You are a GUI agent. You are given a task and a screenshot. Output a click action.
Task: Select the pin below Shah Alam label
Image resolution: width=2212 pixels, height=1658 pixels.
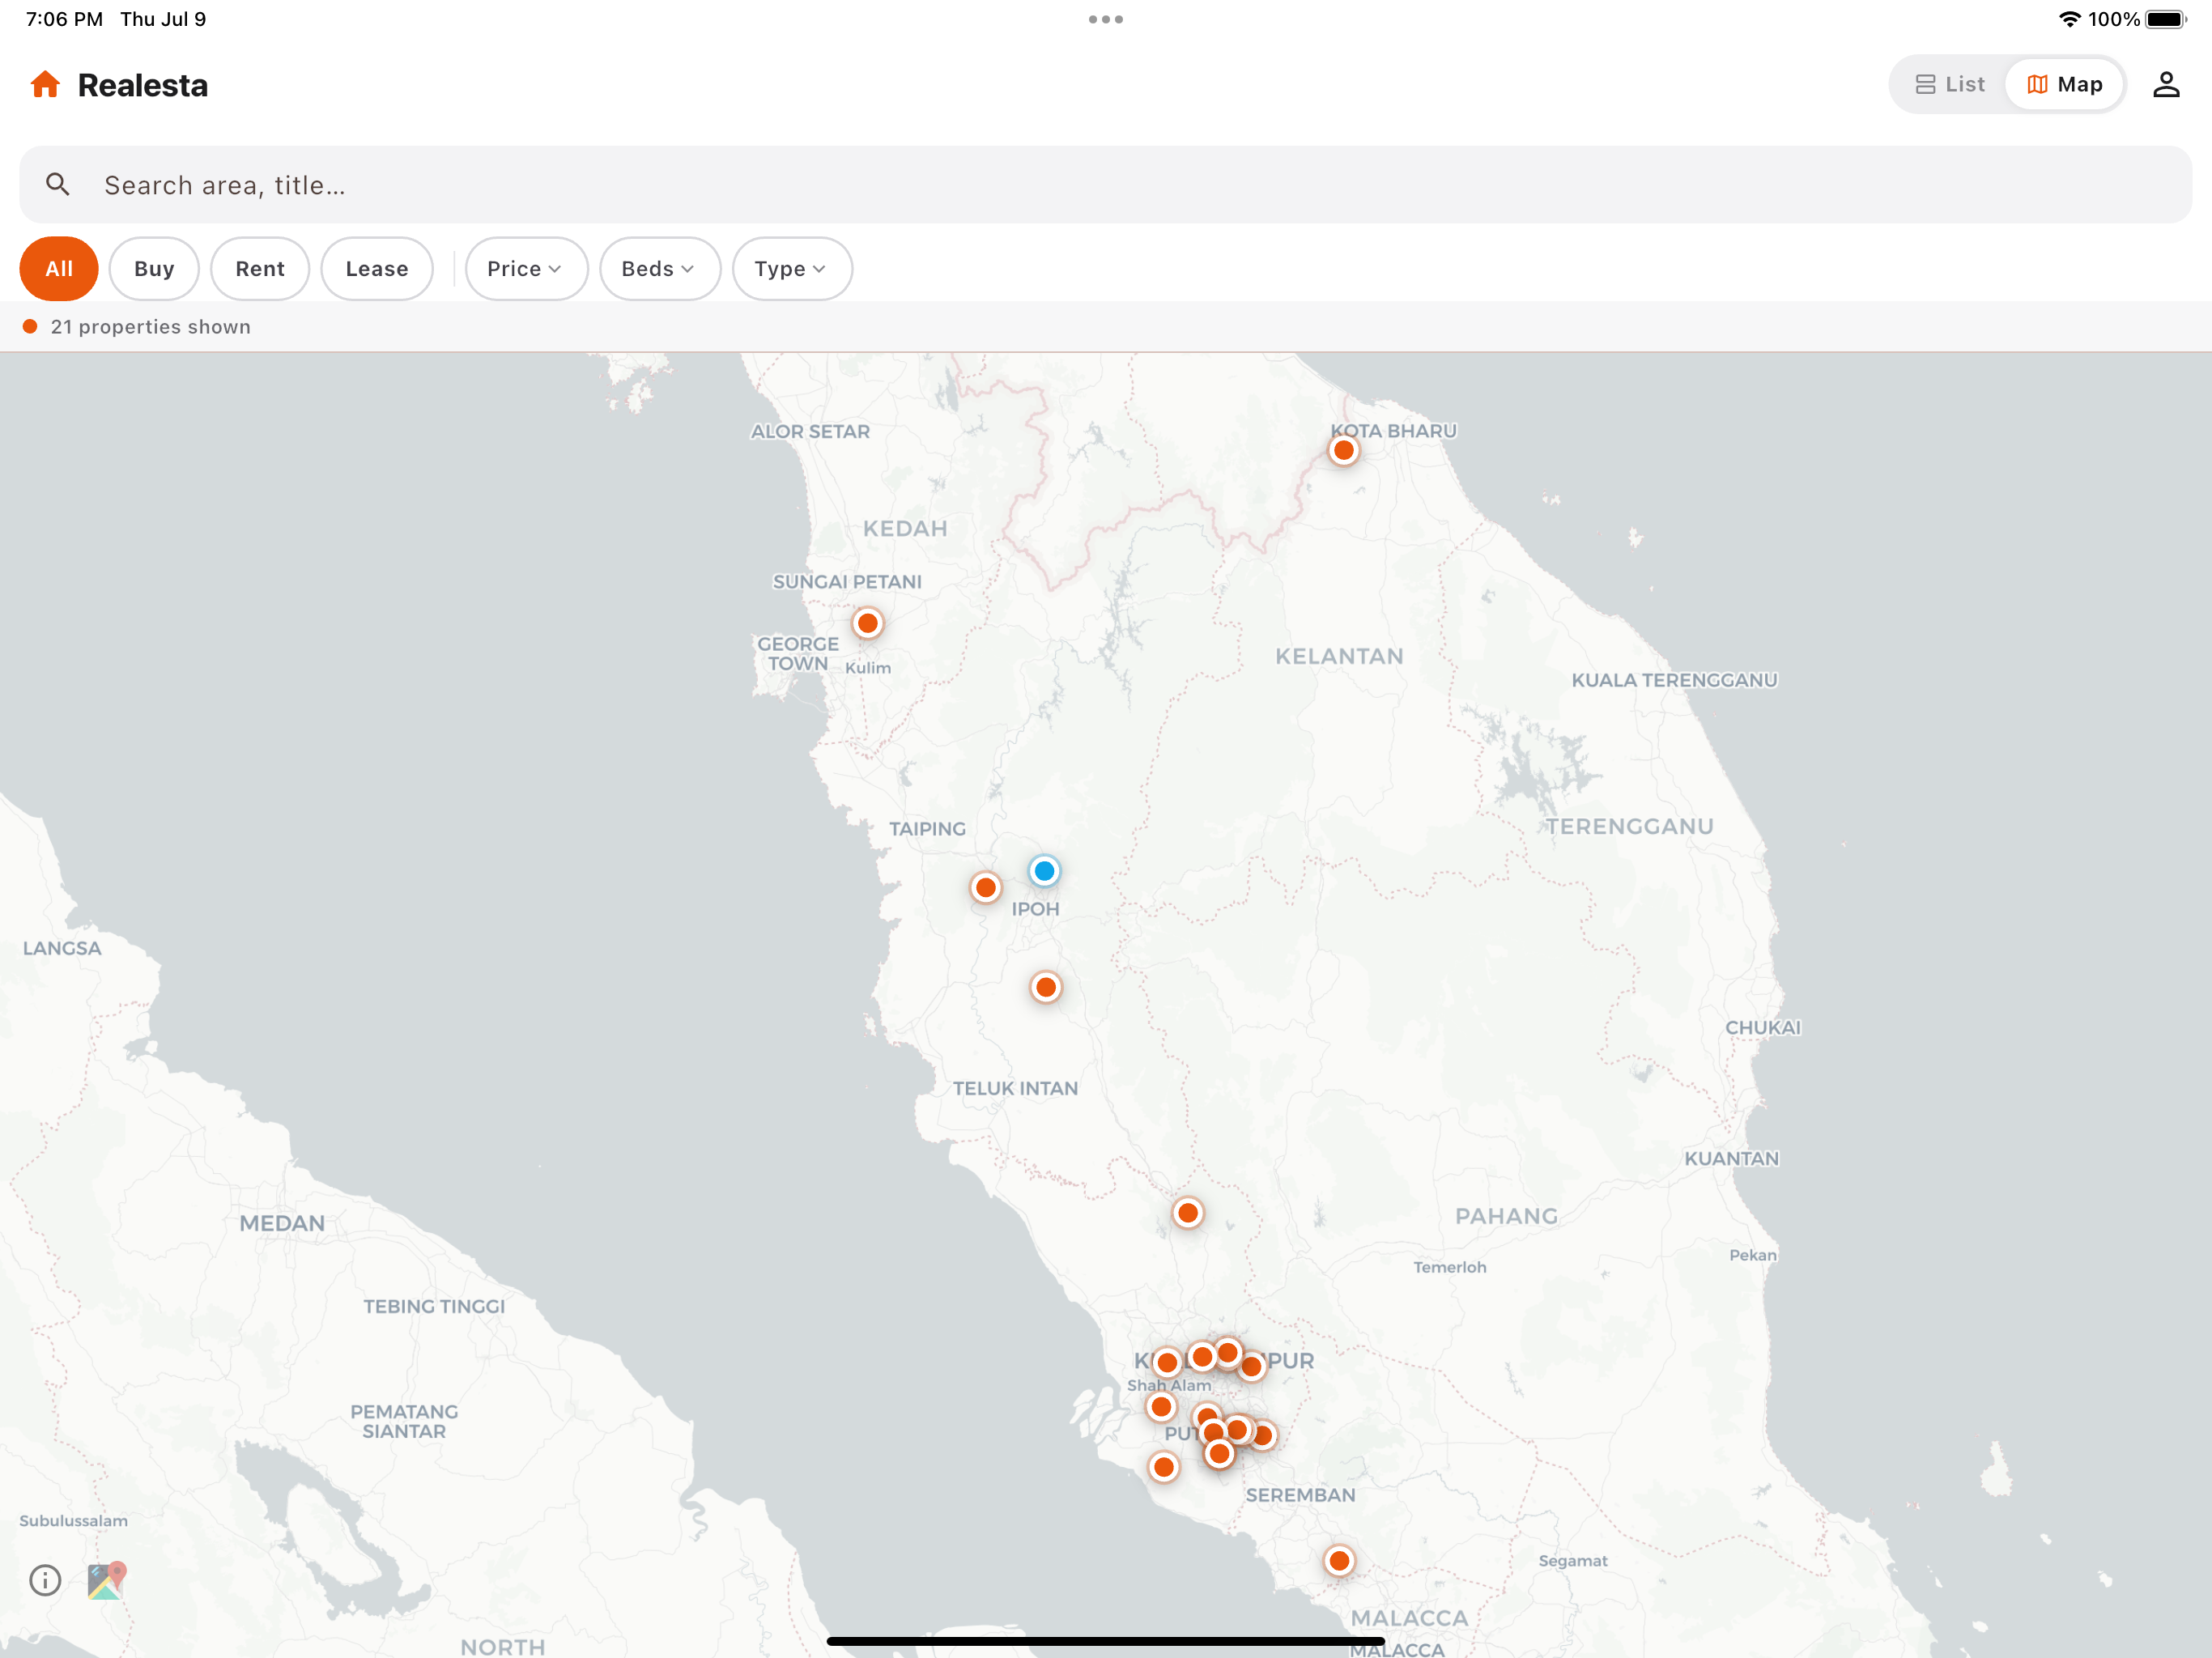coord(1161,1407)
